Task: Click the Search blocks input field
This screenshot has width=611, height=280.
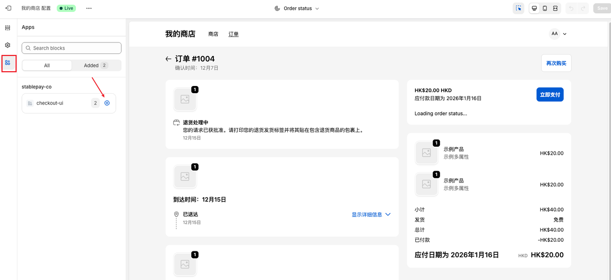Action: pyautogui.click(x=71, y=48)
